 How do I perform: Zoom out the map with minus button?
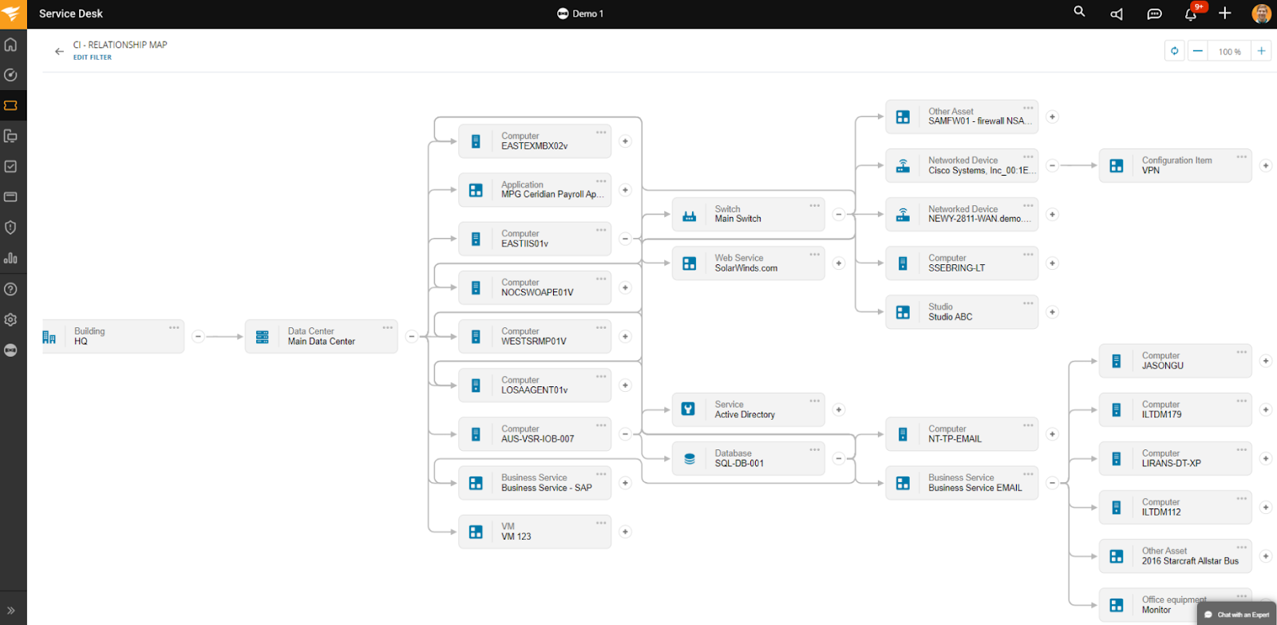(x=1198, y=51)
